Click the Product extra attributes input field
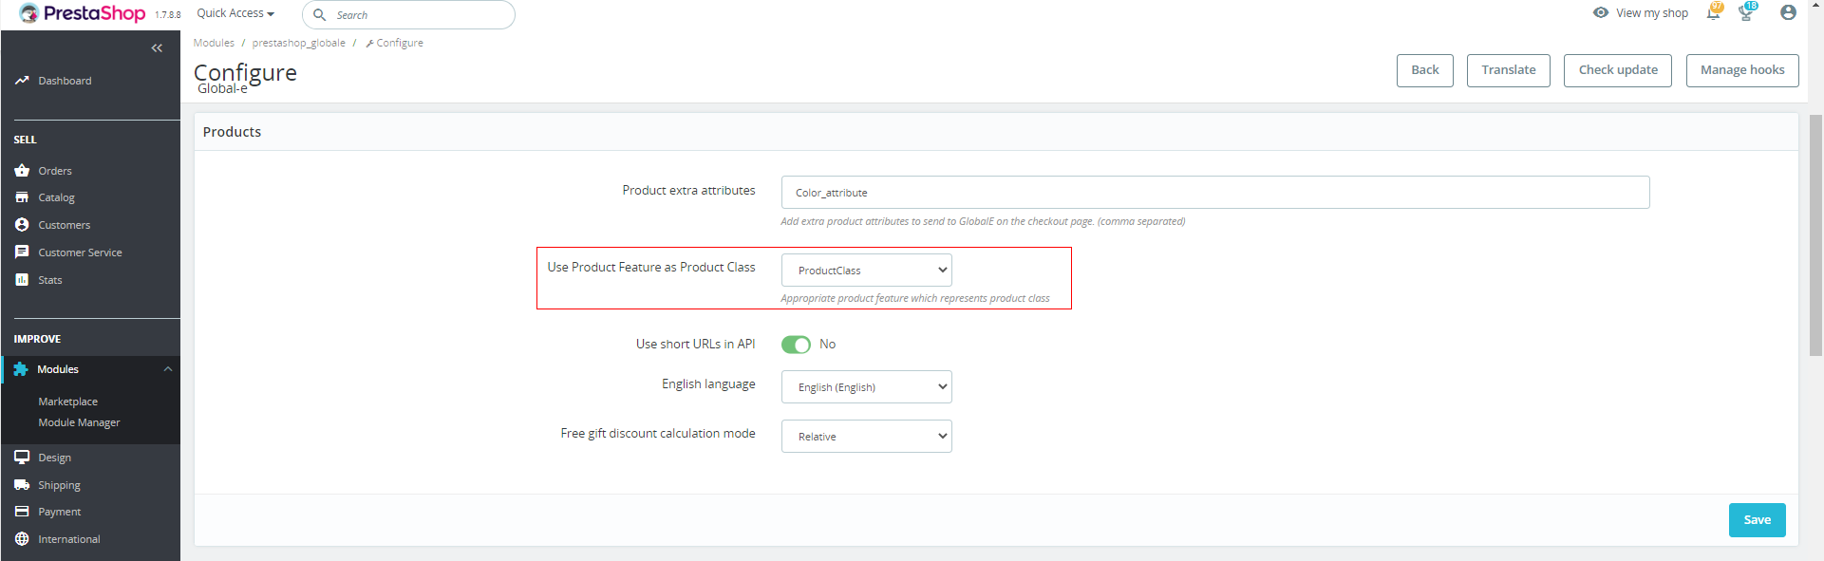 1214,193
